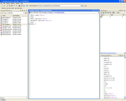Click the fx function browser icon

click(x=29, y=24)
